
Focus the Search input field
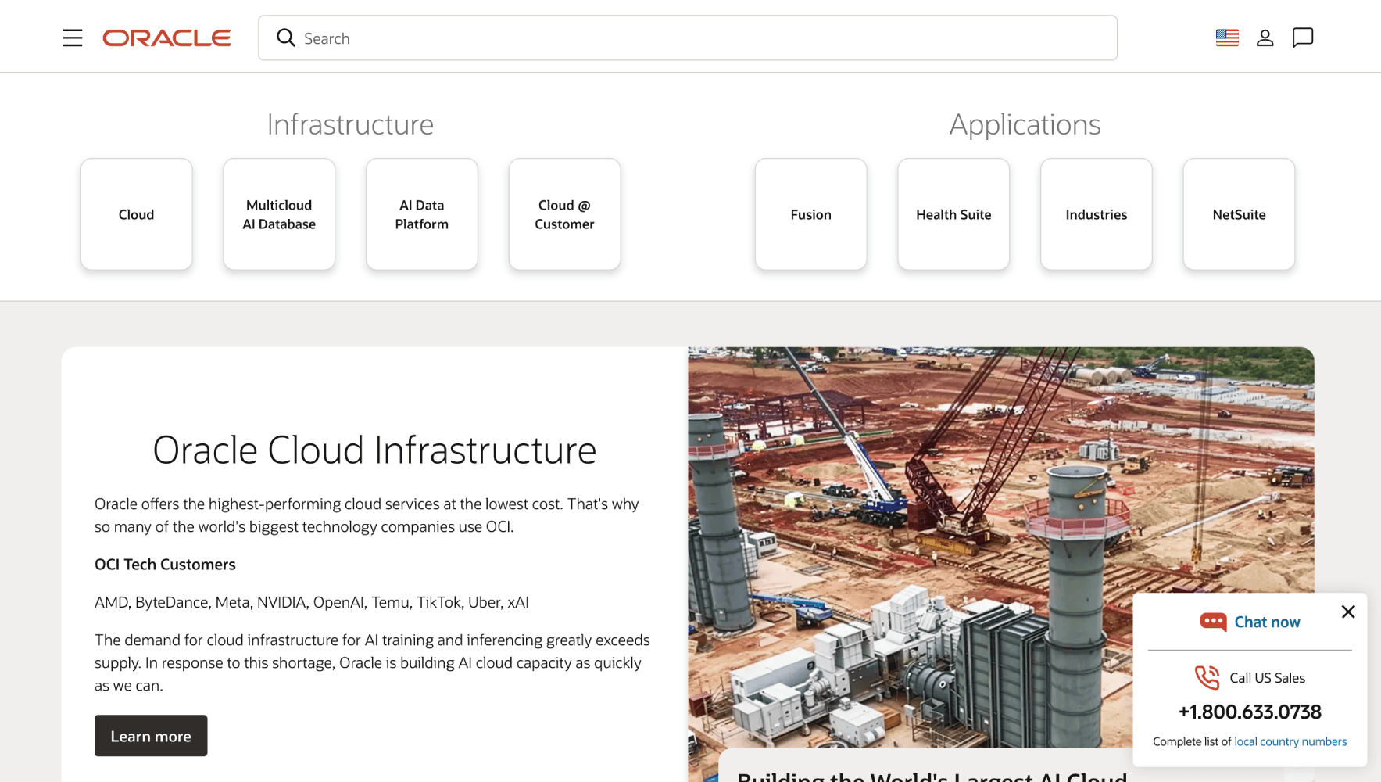[x=688, y=38]
